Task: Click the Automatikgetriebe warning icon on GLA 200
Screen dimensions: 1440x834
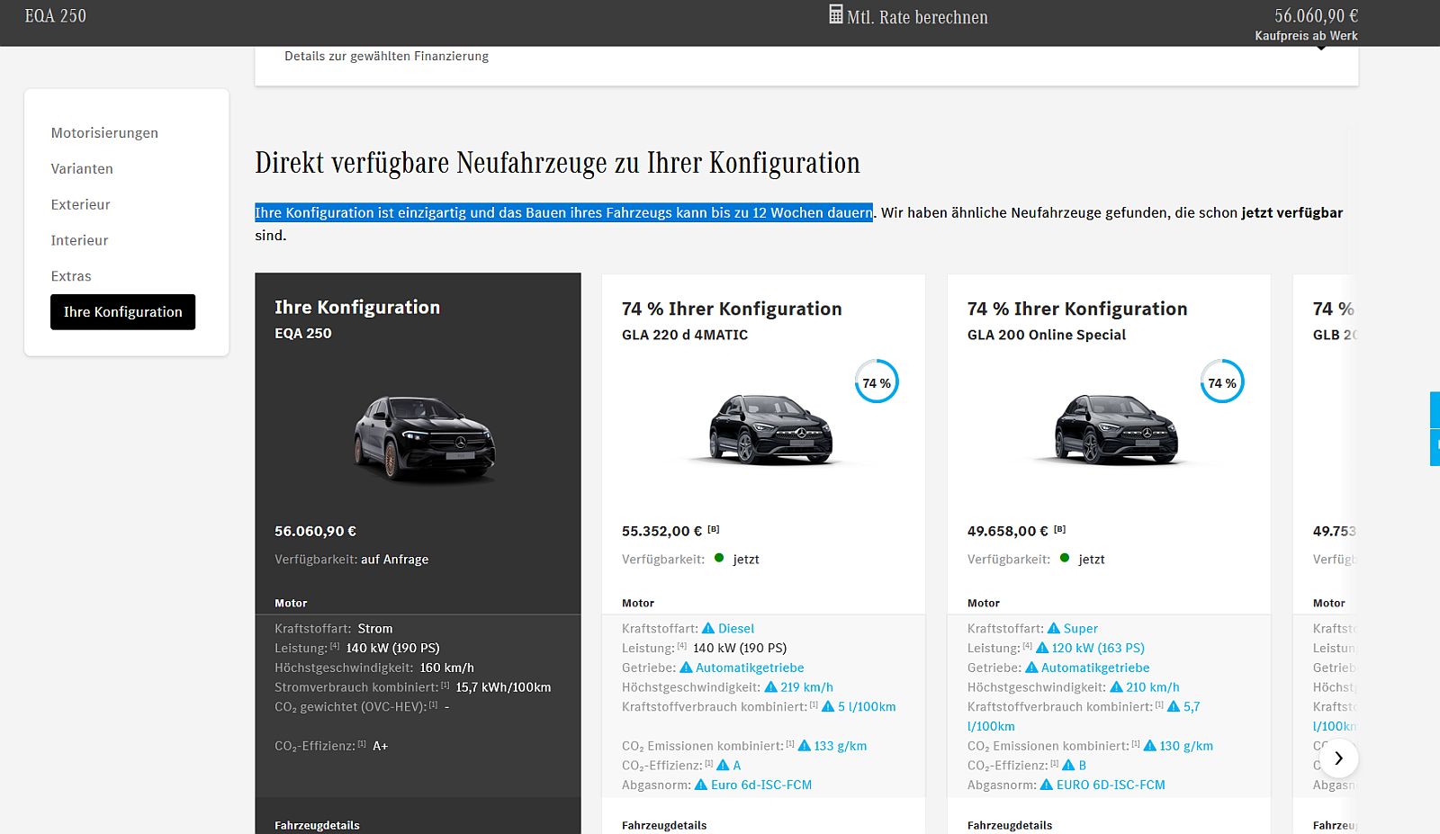Action: [x=1031, y=668]
